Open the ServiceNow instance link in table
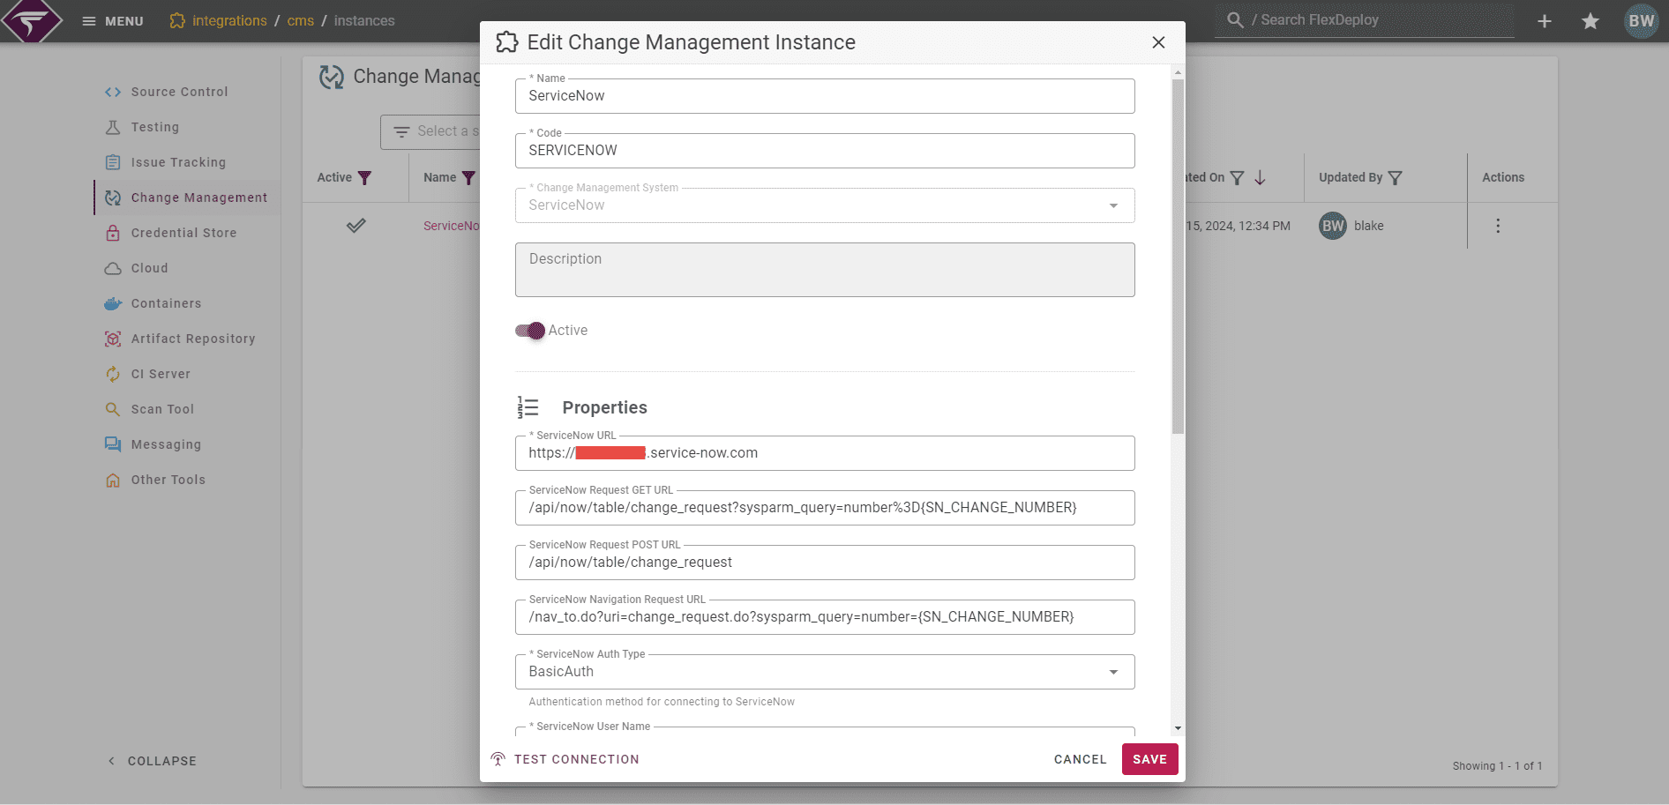The width and height of the screenshot is (1669, 805). [x=452, y=226]
